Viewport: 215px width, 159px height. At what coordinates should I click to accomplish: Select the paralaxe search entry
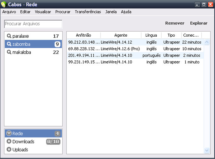point(33,36)
